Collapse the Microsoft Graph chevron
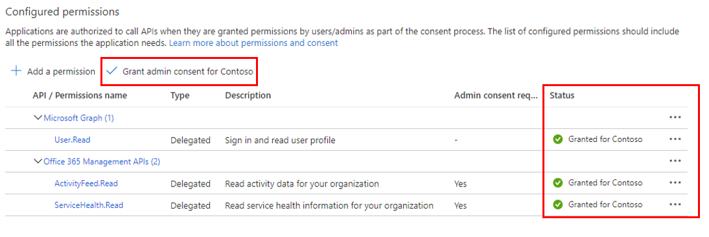 point(38,118)
